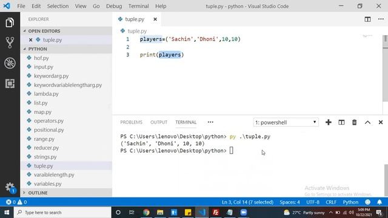Screen dimensions: 388x218
Task: Open lambda.py in the explorer
Action: [x=67, y=94]
